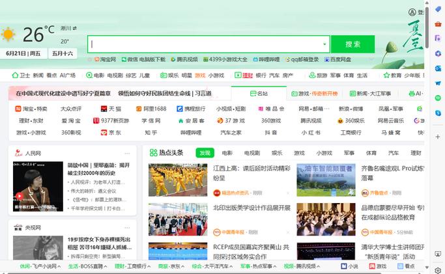Open the 京东 shortcut icon
The height and width of the screenshot is (274, 445).
pyautogui.click(x=104, y=132)
